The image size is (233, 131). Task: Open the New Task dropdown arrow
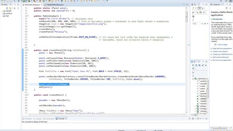click(x=196, y=8)
